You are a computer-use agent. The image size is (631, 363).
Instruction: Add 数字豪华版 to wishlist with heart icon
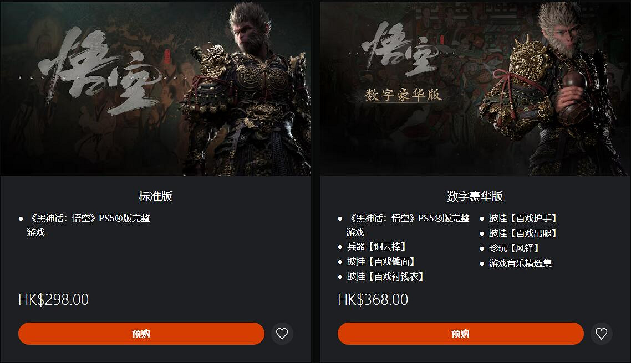601,334
